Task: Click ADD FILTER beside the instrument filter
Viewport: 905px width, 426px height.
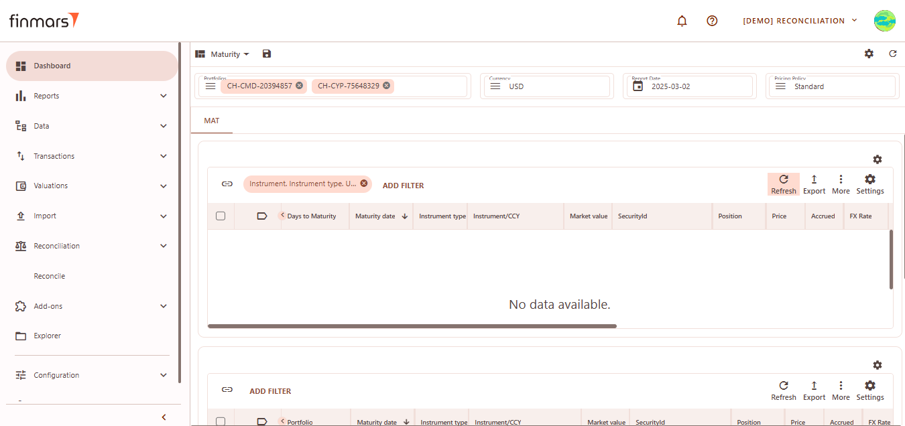Action: [403, 186]
